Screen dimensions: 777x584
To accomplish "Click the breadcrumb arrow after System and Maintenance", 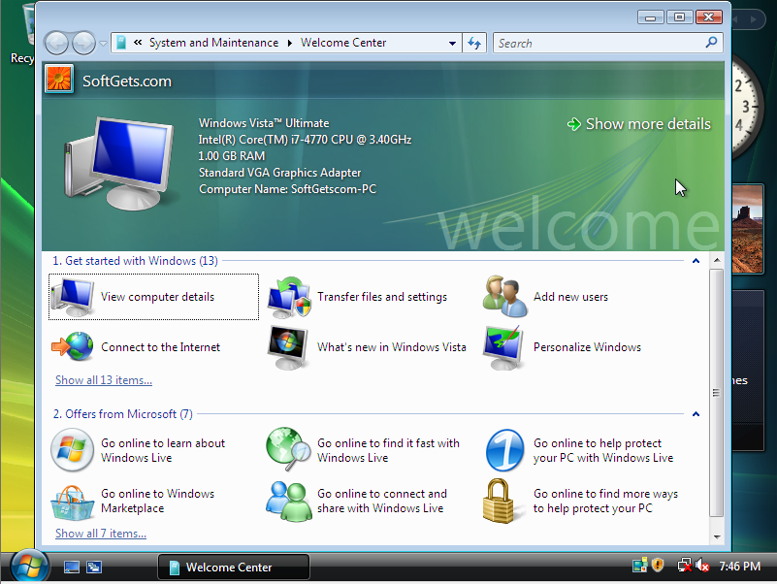I will tap(289, 43).
